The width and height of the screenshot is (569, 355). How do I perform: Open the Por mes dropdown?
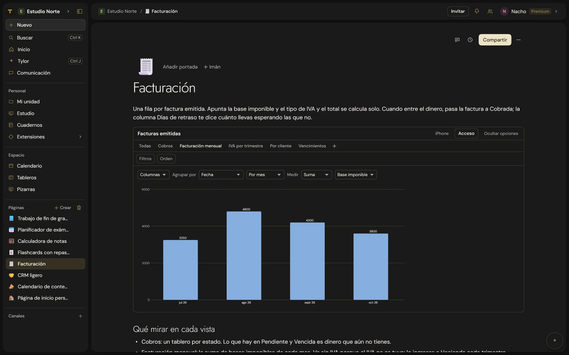click(265, 175)
